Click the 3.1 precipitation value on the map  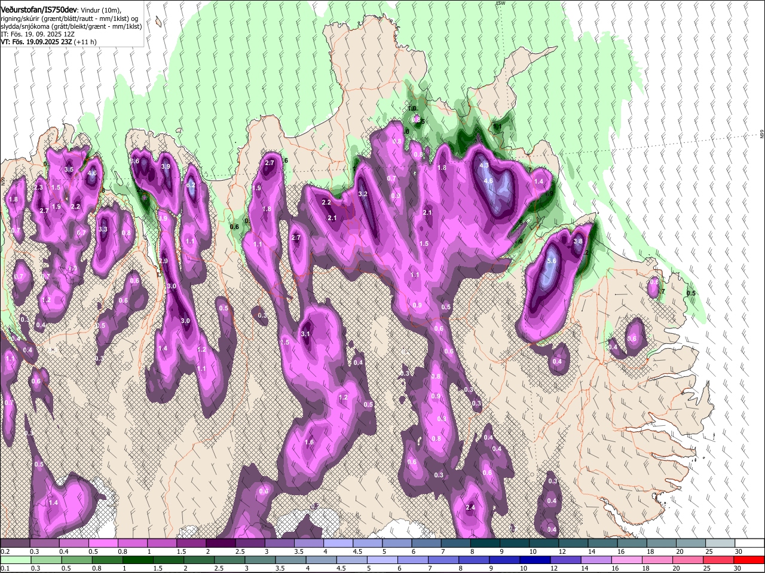point(305,334)
